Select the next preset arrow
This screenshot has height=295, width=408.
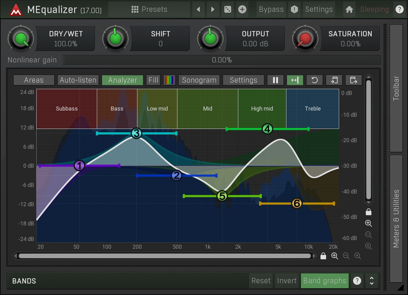pyautogui.click(x=213, y=9)
